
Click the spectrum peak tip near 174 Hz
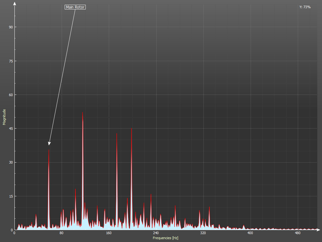pos(117,134)
